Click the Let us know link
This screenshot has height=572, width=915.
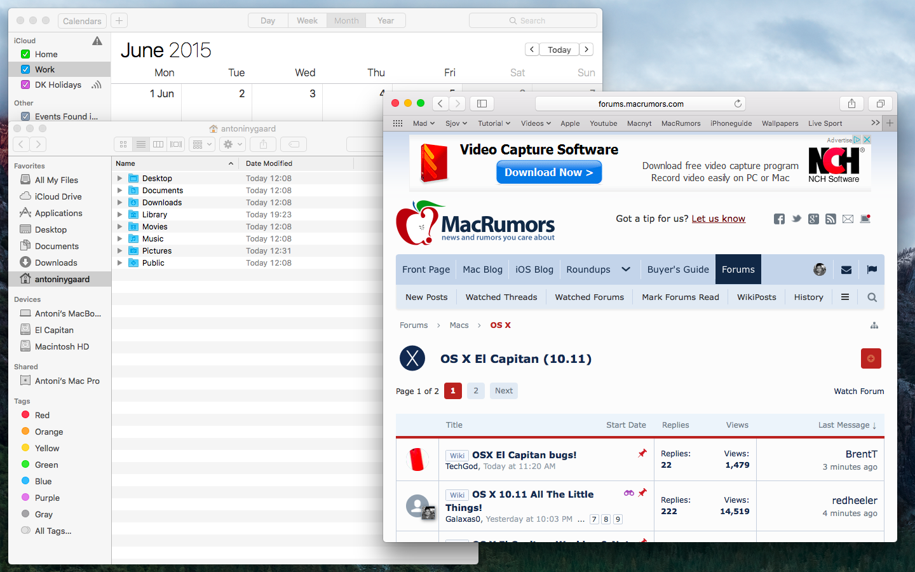718,219
